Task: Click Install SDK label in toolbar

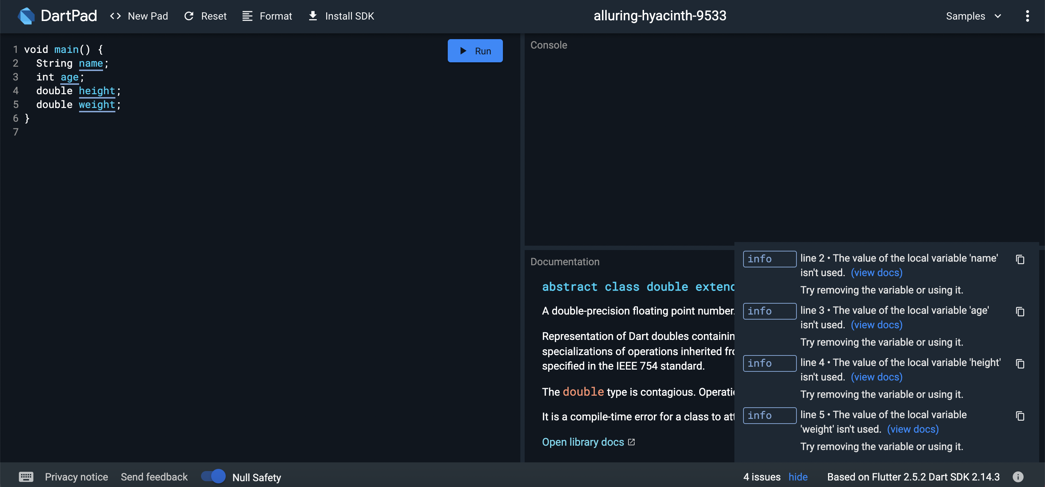Action: (x=350, y=16)
